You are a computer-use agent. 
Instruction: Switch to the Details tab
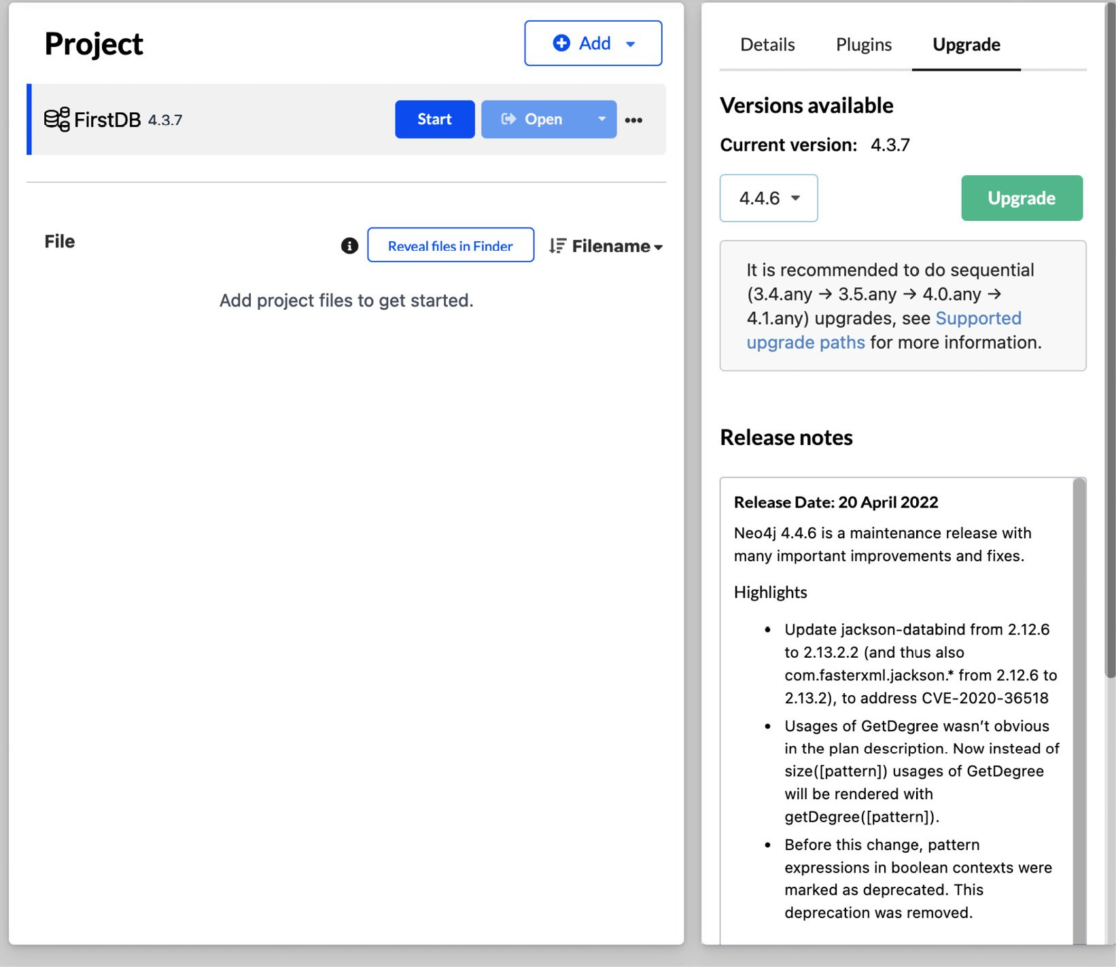(767, 45)
